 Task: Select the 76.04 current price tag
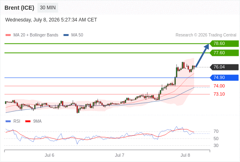pos(224,67)
